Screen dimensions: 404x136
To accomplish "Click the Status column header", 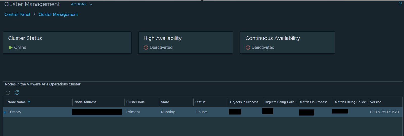I will point(200,102).
